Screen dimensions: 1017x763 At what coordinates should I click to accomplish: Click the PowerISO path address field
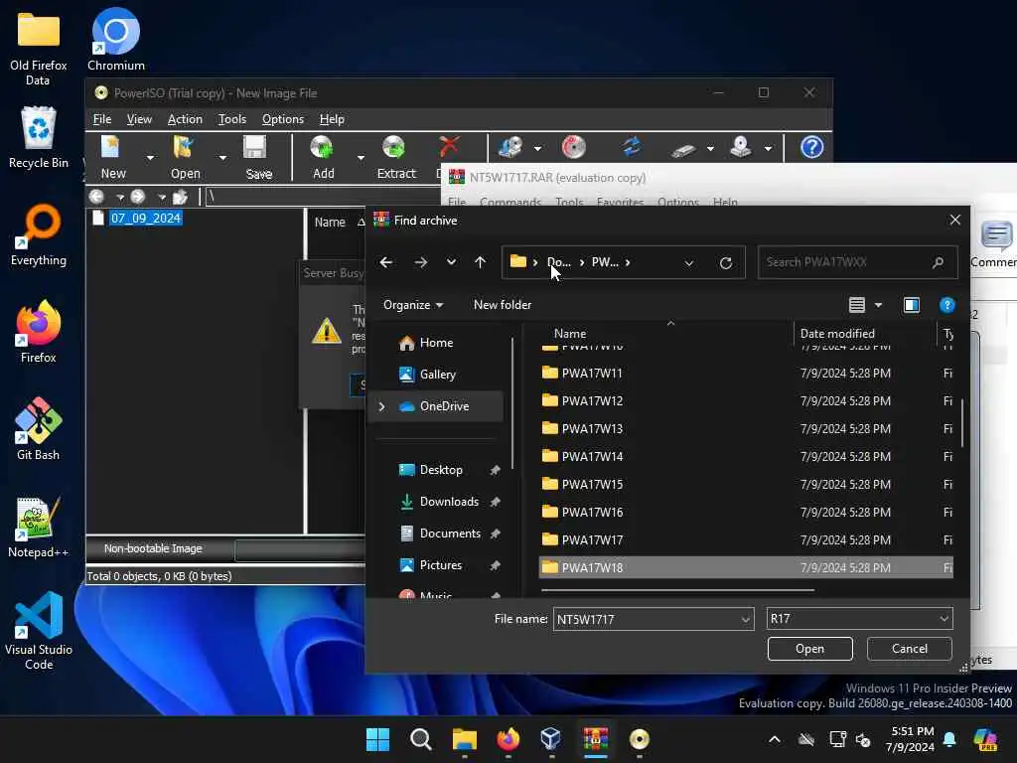pos(323,197)
